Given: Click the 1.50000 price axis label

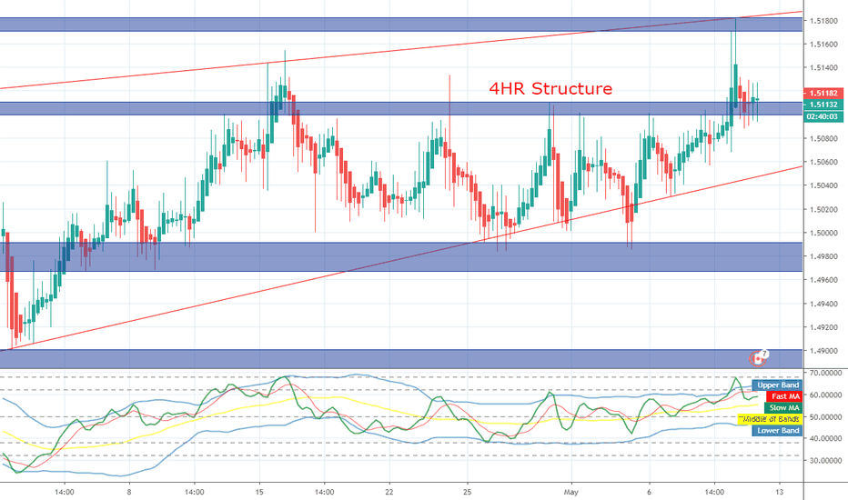Looking at the screenshot, I should (823, 233).
